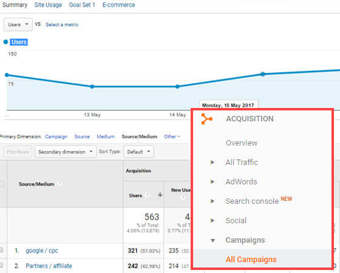Choose Campaign as primary dimension

56,136
